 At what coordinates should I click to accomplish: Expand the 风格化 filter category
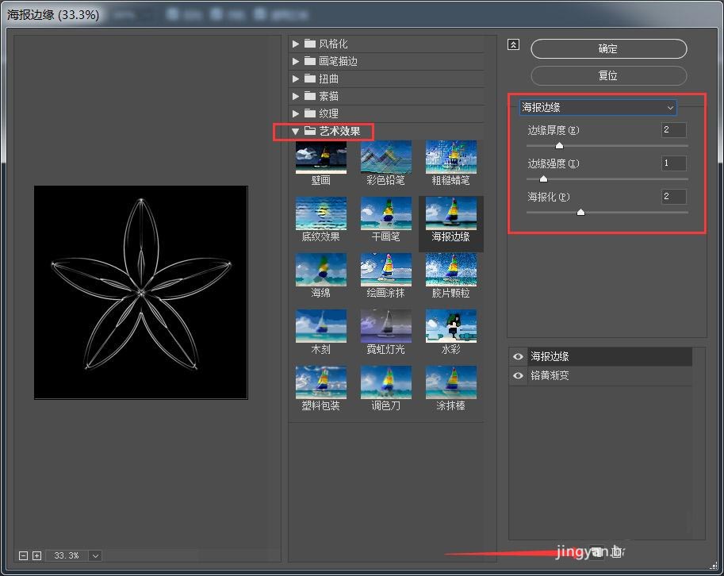coord(296,44)
